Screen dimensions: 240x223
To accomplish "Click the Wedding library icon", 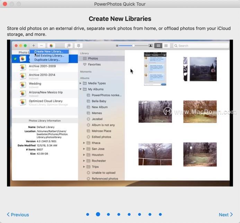I will 23,85.
